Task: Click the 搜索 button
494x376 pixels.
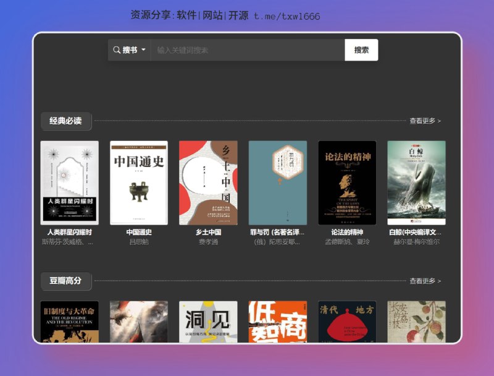Action: point(361,50)
